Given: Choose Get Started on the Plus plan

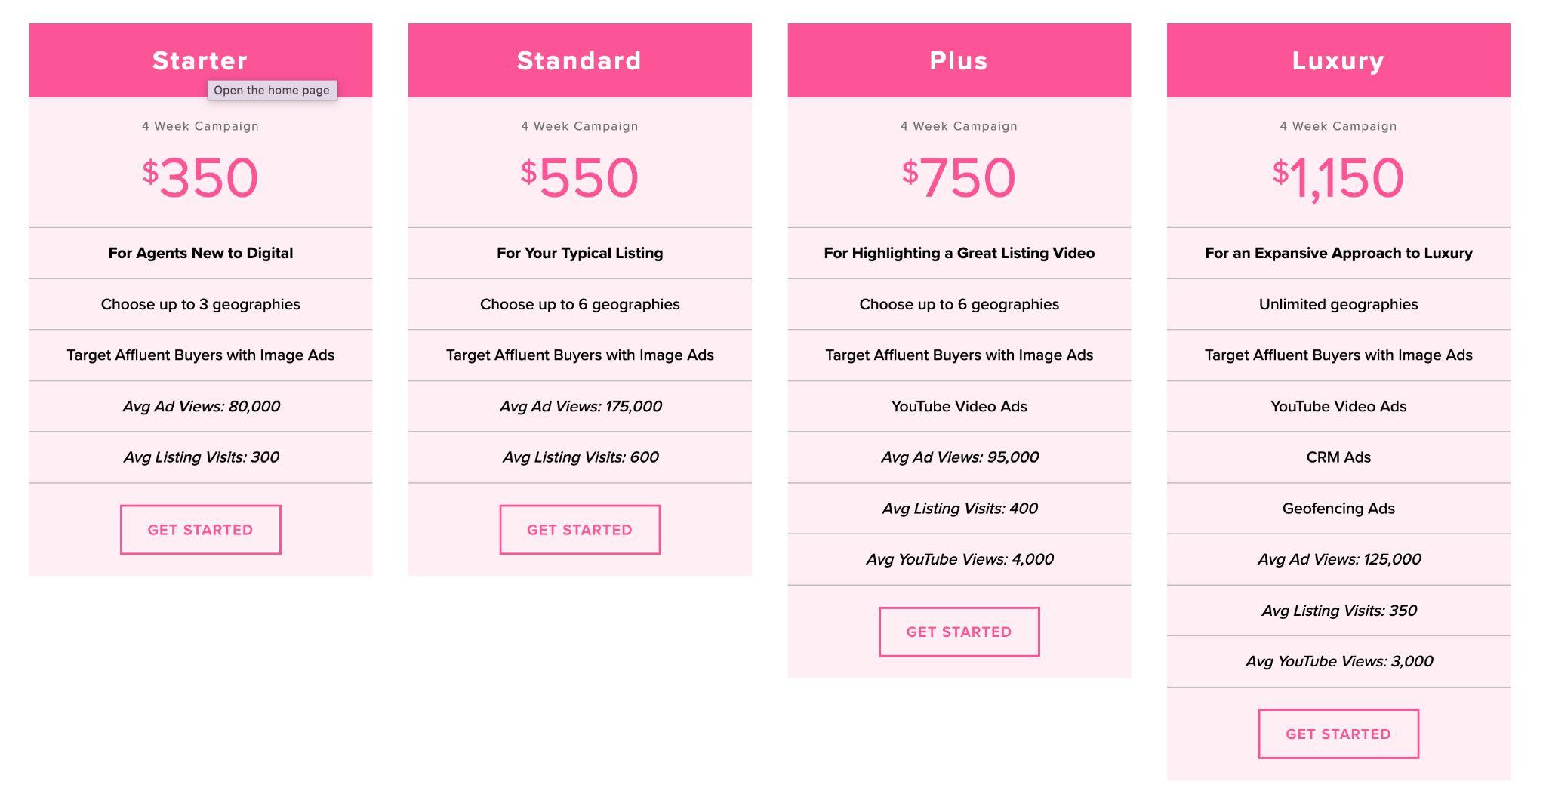Looking at the screenshot, I should click(x=959, y=632).
